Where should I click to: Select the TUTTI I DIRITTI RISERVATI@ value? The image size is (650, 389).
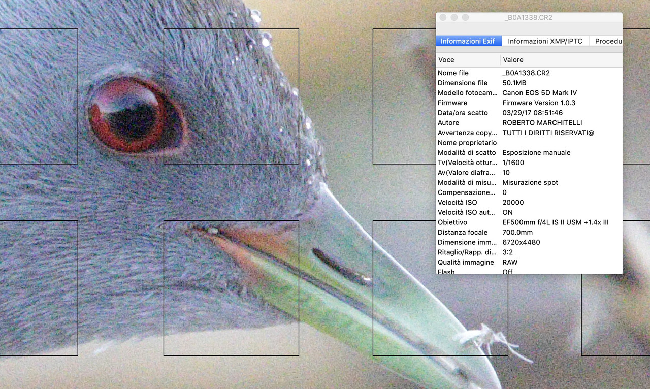pos(548,133)
